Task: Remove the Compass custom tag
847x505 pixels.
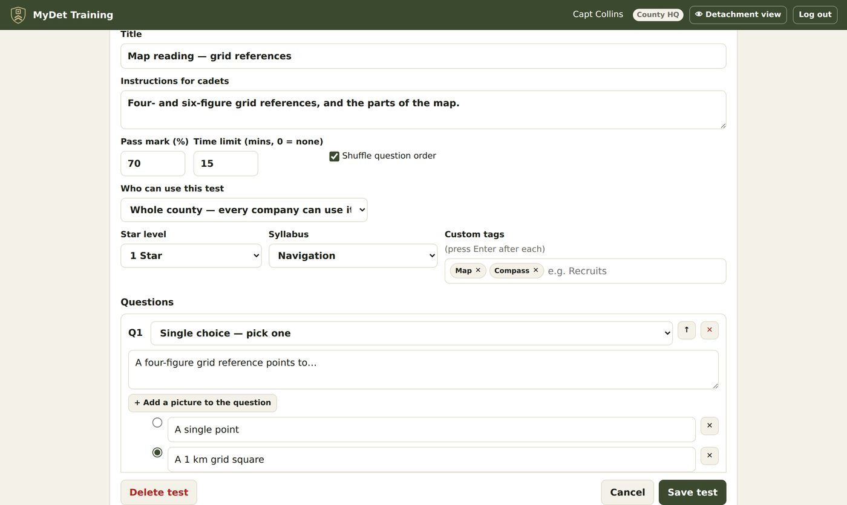Action: pos(535,270)
